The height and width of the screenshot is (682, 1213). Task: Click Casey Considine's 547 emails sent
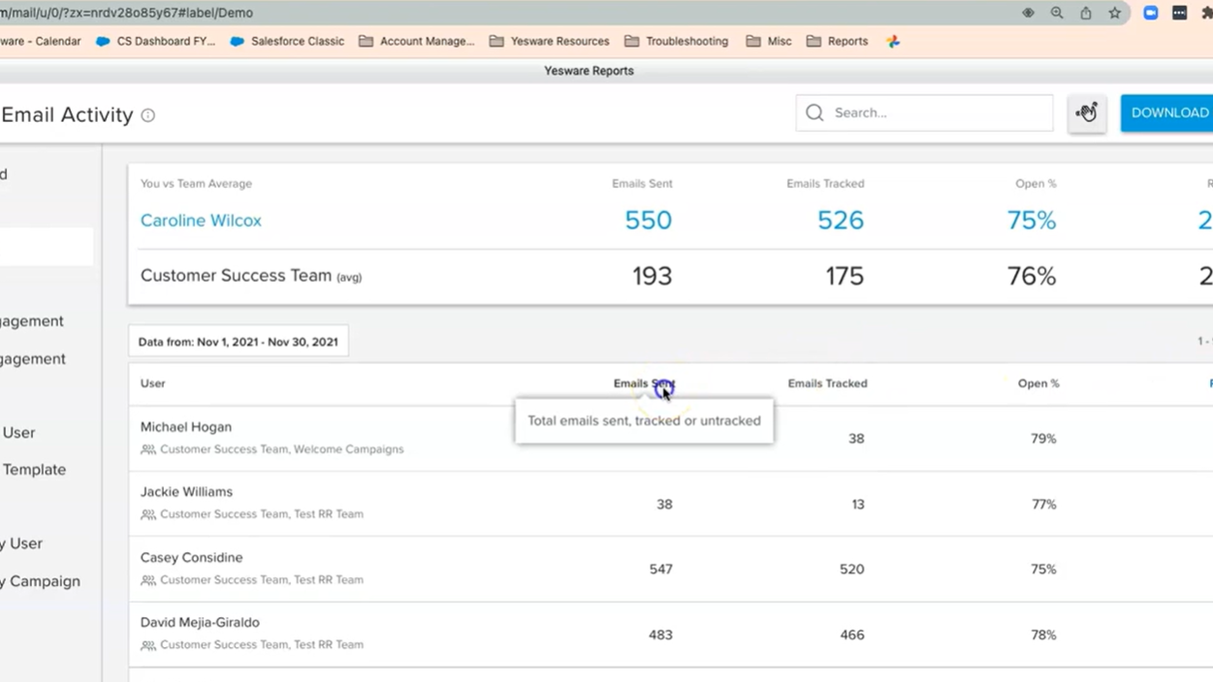click(x=660, y=570)
